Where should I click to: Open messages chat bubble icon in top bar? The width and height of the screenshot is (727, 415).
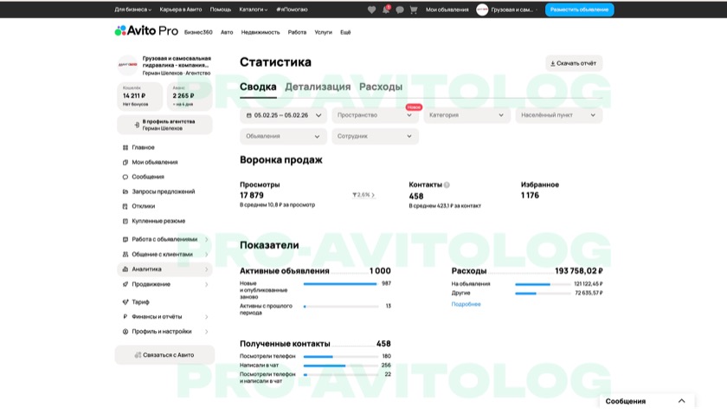point(400,10)
